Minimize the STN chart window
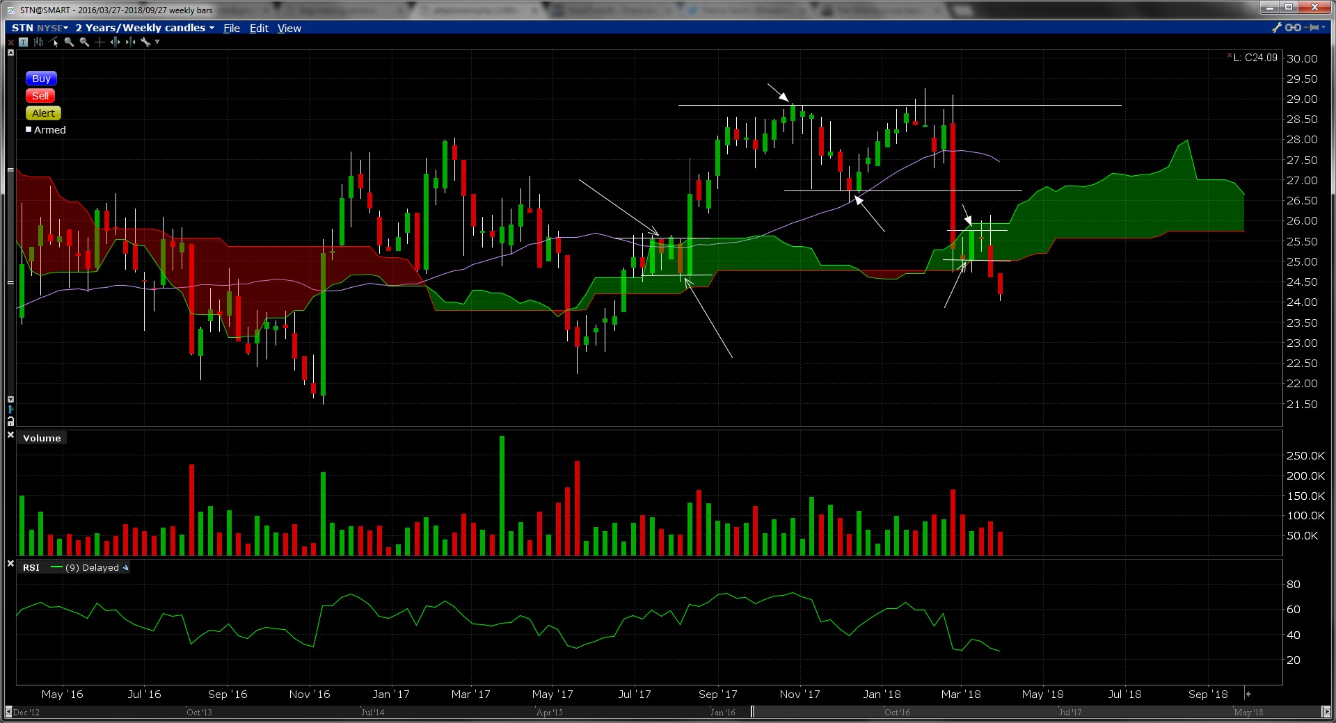 pos(1270,8)
